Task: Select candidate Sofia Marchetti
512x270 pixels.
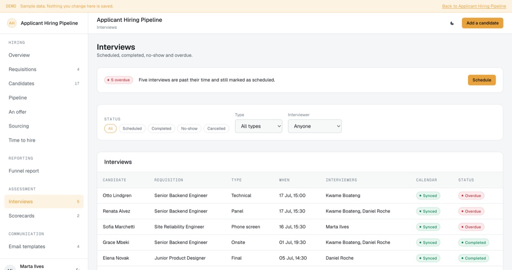Action: pos(118,227)
